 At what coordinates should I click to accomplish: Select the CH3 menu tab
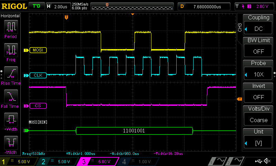tap(239, 27)
